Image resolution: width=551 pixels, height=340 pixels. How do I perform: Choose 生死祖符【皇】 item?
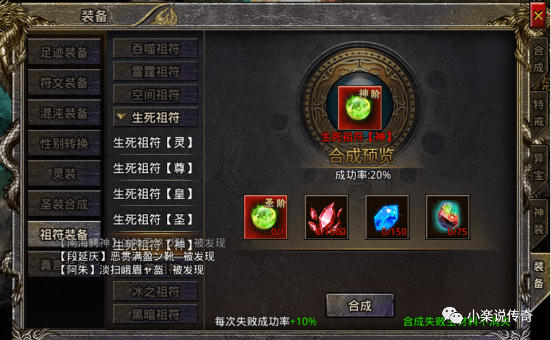(x=153, y=194)
